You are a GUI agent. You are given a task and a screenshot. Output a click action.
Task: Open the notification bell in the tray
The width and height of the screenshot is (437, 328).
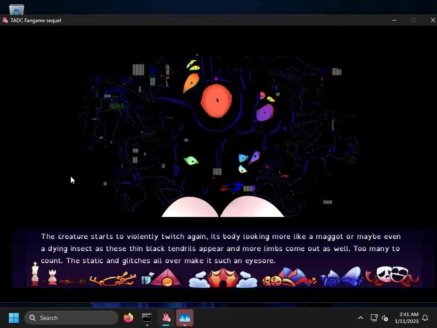click(x=425, y=318)
